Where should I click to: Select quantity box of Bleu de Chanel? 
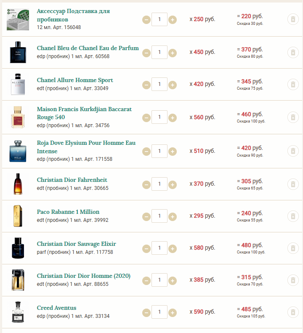tap(159, 52)
